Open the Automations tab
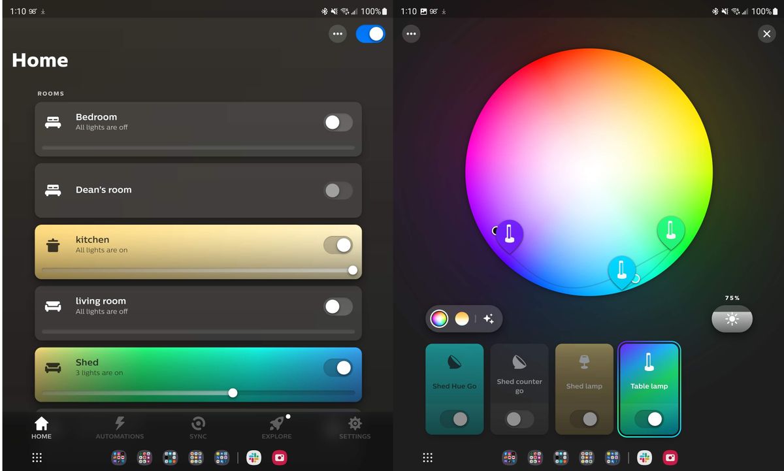784x471 pixels. click(x=120, y=428)
